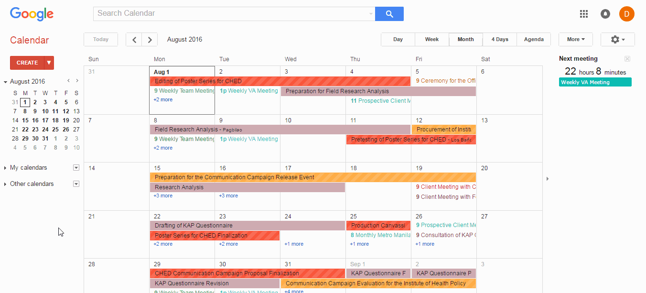Open 9 Consultation of KAP event
The height and width of the screenshot is (293, 646).
click(x=445, y=235)
